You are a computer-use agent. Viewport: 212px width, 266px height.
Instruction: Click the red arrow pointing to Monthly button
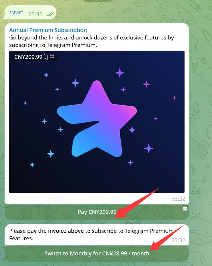[x=167, y=237]
